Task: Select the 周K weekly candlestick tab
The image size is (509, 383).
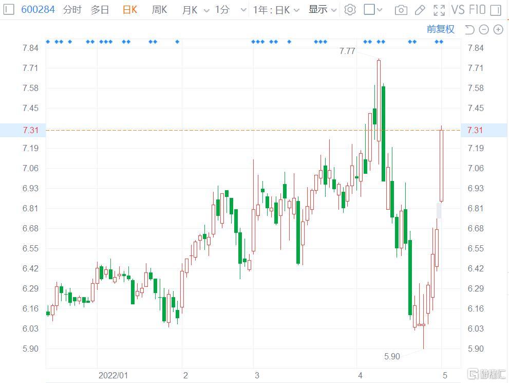Action: [159, 10]
